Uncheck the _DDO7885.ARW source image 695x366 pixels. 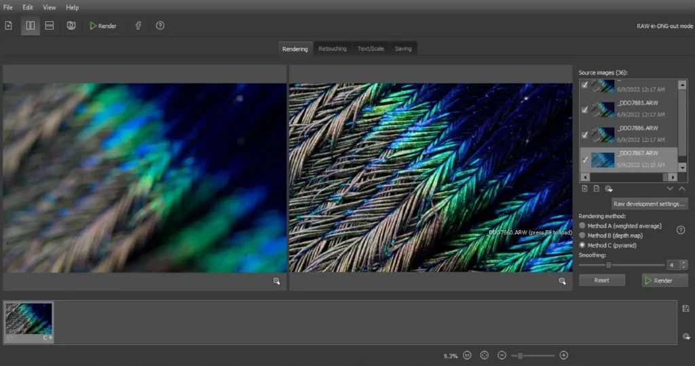pyautogui.click(x=584, y=109)
